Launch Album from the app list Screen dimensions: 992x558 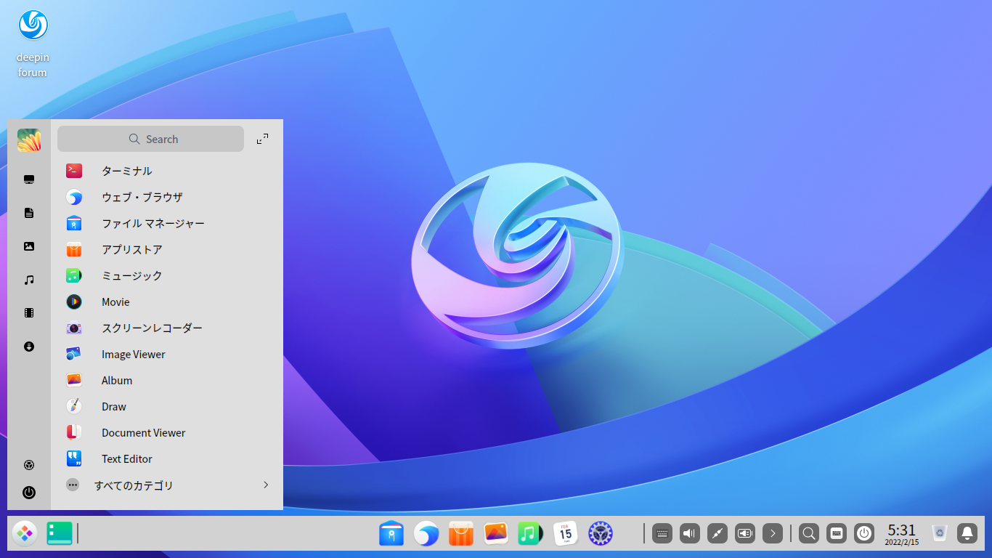167,380
